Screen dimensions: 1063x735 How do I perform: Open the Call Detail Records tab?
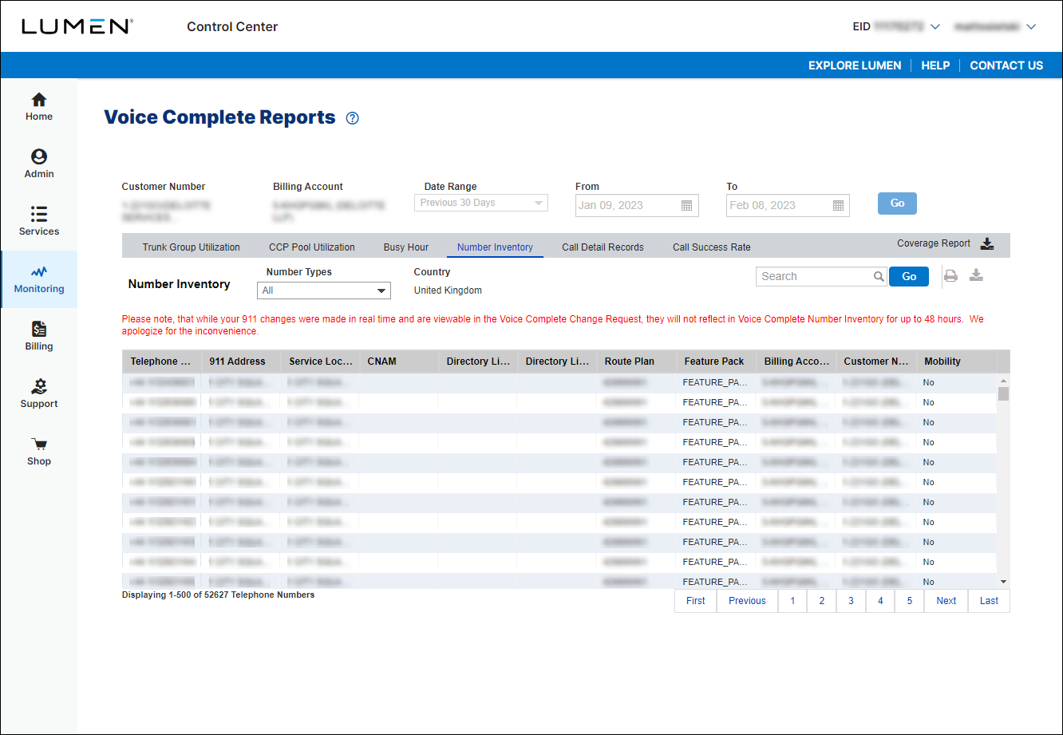603,247
